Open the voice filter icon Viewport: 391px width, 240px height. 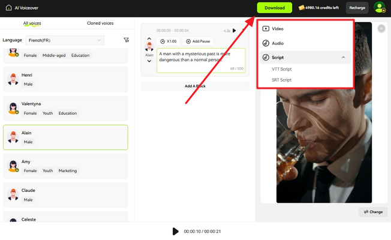coord(127,40)
